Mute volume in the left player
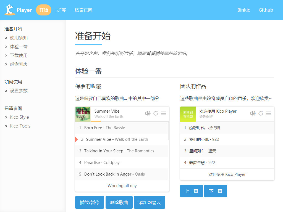283x212 pixels. point(148,113)
